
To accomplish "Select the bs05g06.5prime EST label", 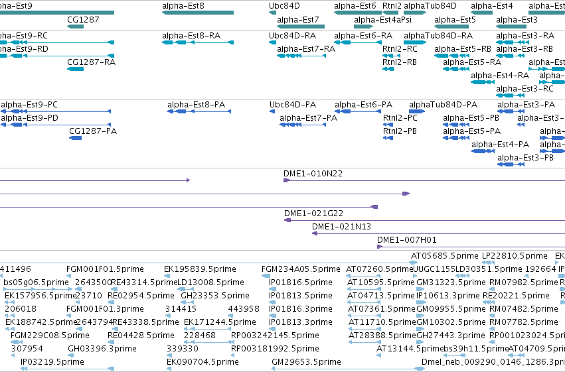I will 36,282.
